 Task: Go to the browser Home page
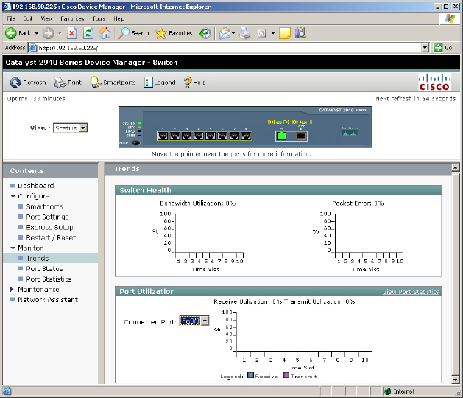pos(105,33)
